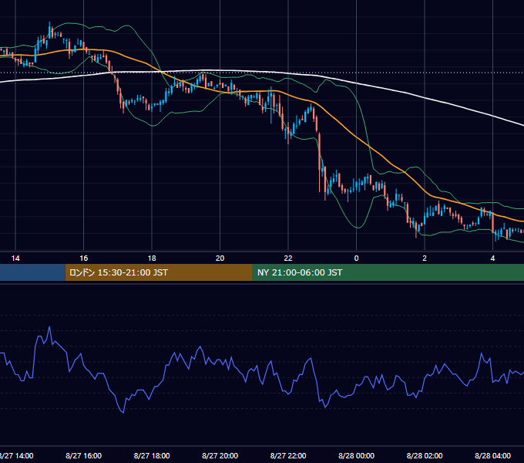Click the NY 21:00-06:00 JST session bar
The height and width of the screenshot is (463, 524).
click(388, 272)
